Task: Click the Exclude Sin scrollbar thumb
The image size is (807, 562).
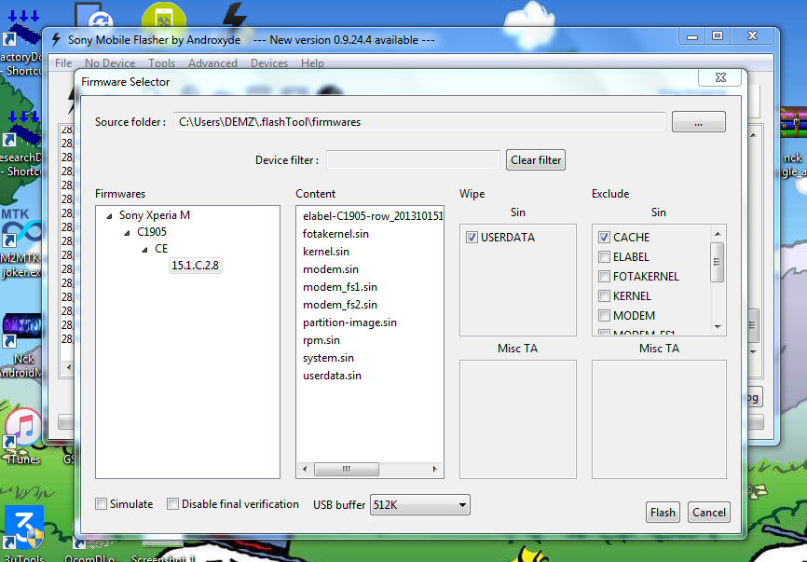Action: [717, 262]
